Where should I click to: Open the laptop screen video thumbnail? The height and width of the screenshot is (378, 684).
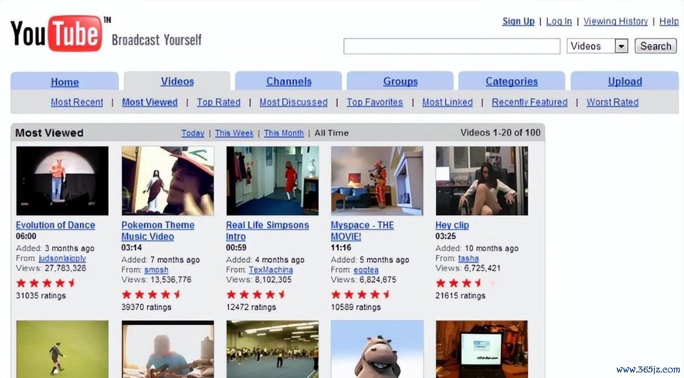point(481,349)
